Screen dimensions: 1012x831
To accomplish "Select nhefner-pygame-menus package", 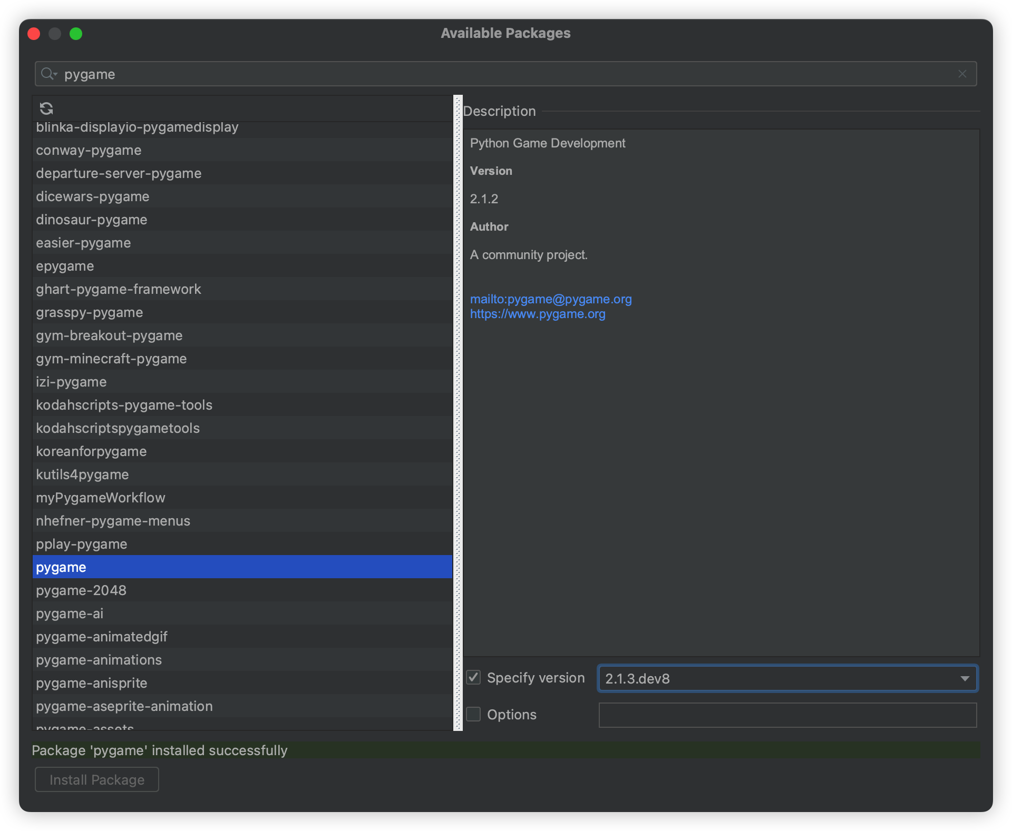I will [242, 521].
